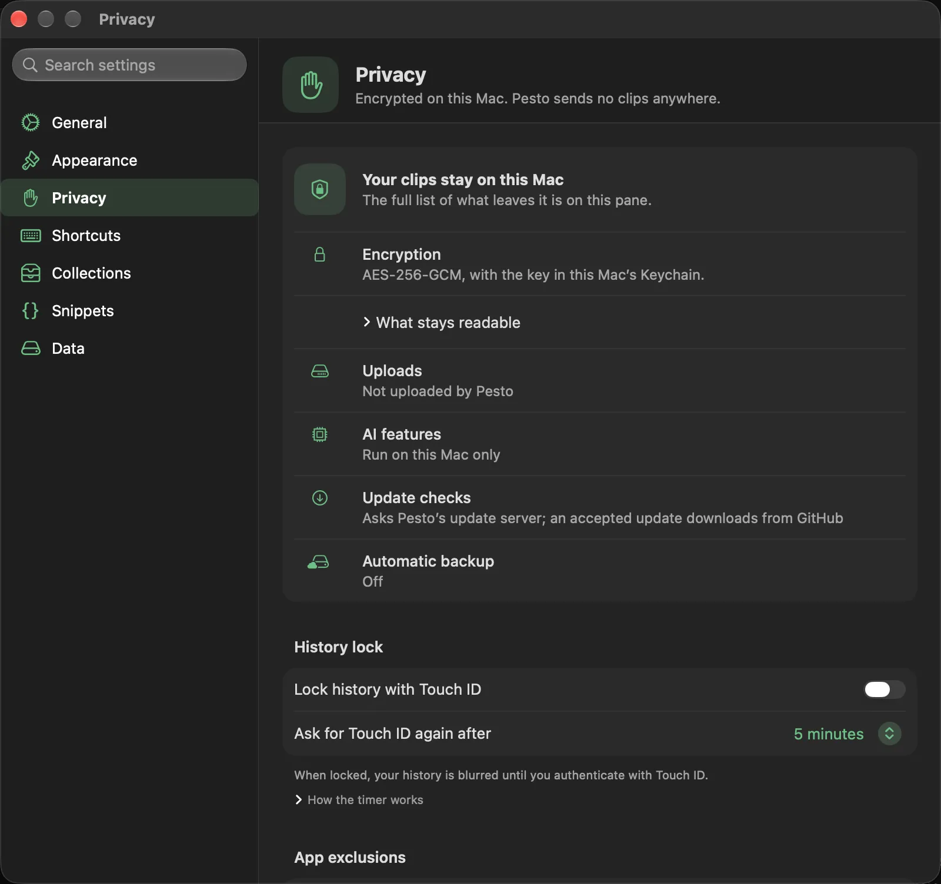Open the Data pane
This screenshot has height=884, width=941.
tap(129, 348)
